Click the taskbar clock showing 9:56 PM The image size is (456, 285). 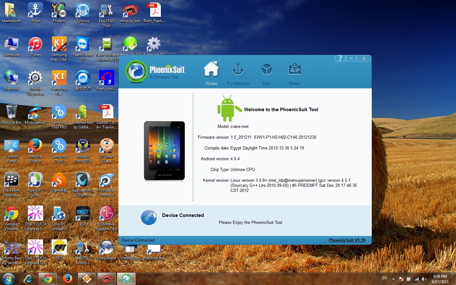(x=440, y=279)
